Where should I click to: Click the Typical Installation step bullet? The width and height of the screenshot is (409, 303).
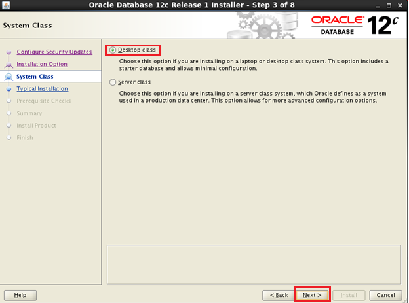[x=9, y=89]
